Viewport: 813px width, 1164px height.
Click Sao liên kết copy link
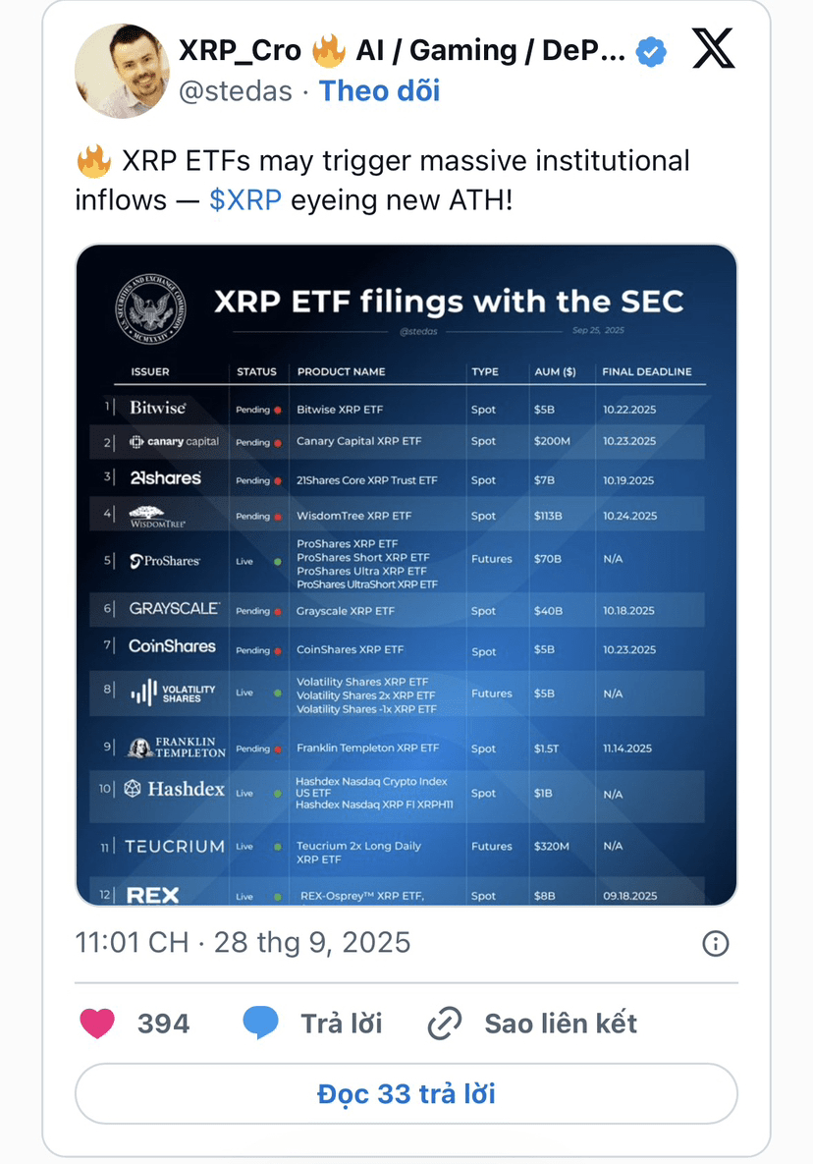click(561, 1024)
